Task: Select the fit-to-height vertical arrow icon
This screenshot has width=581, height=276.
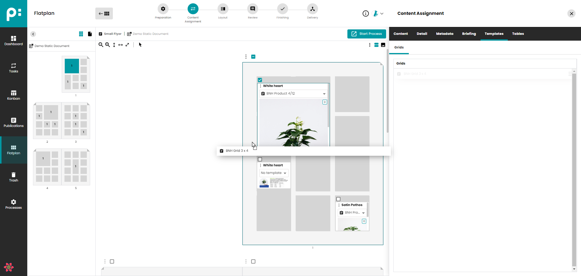Action: point(114,45)
